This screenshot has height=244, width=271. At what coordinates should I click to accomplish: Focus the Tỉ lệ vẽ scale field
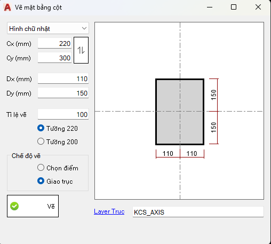point(63,114)
